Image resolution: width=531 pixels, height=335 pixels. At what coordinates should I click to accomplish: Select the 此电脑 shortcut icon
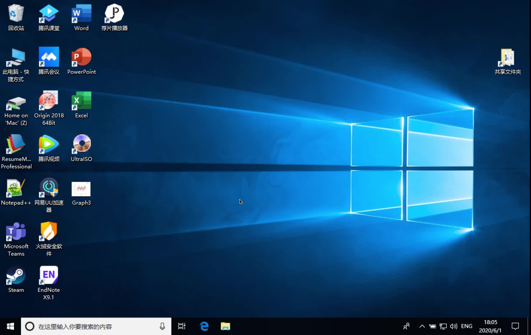click(x=16, y=65)
